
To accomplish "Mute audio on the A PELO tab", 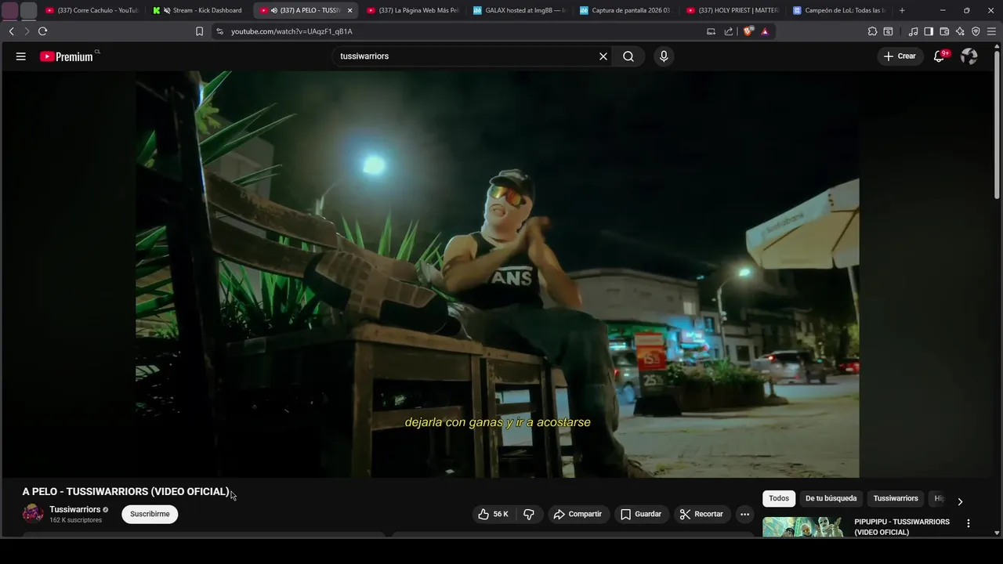I will [x=273, y=10].
